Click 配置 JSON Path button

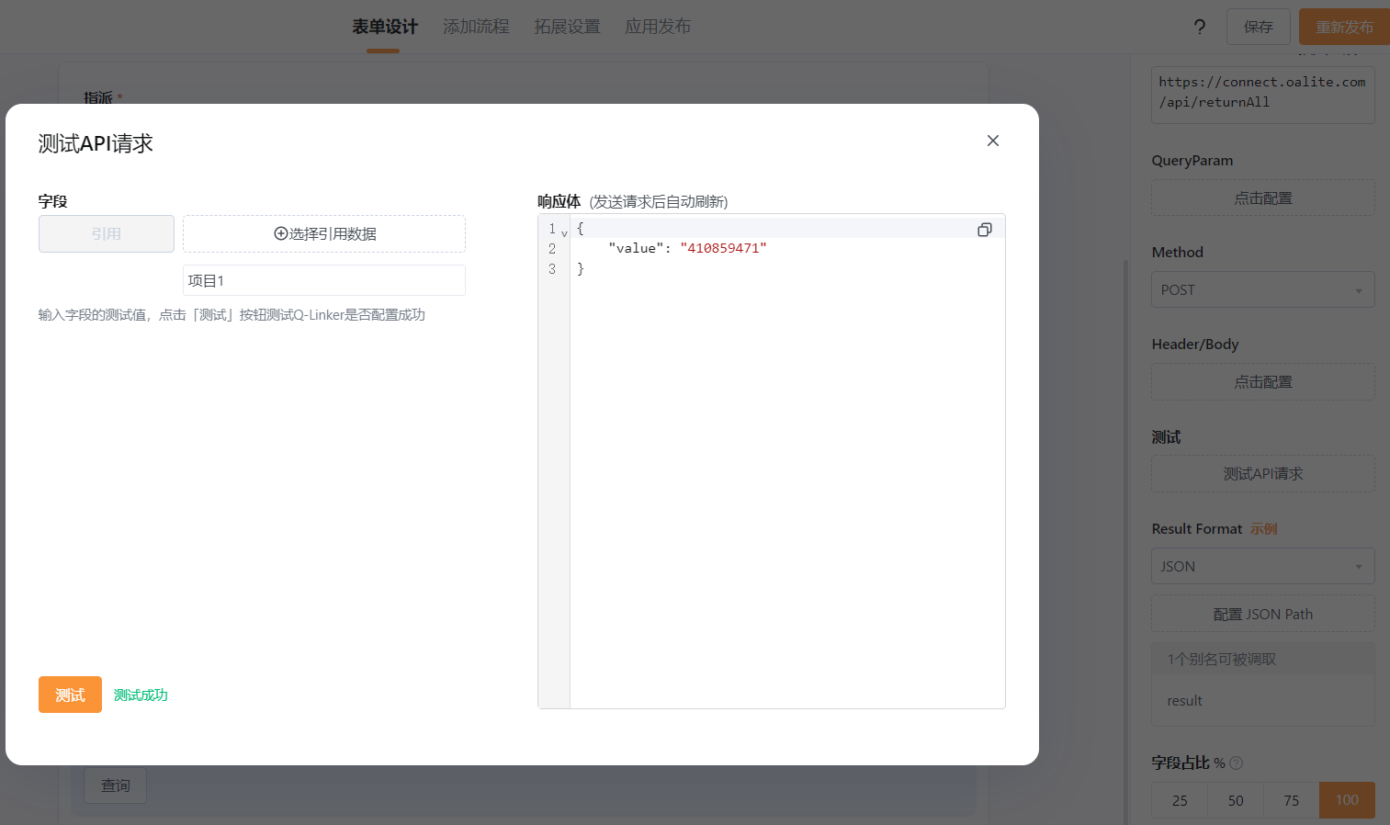coord(1263,614)
